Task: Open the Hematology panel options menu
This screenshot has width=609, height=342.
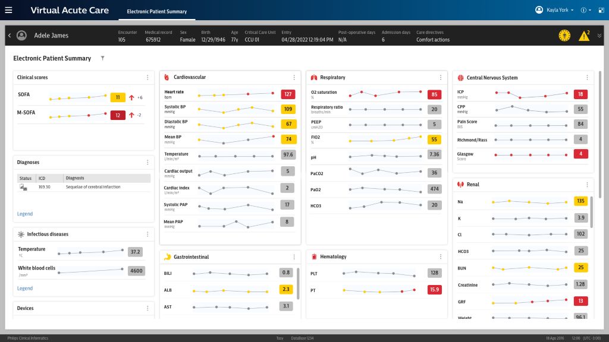Action: [441, 256]
